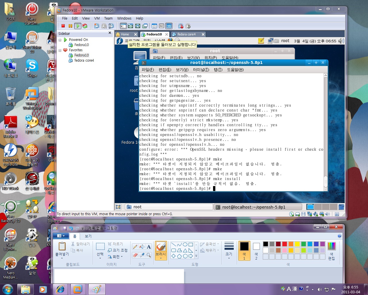Click the Windows Start orb
The height and width of the screenshot is (295, 368).
(8, 289)
